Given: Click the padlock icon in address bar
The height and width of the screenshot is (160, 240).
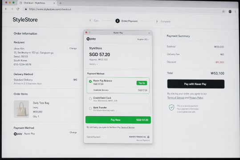Looking at the screenshot, I should (x=26, y=9).
